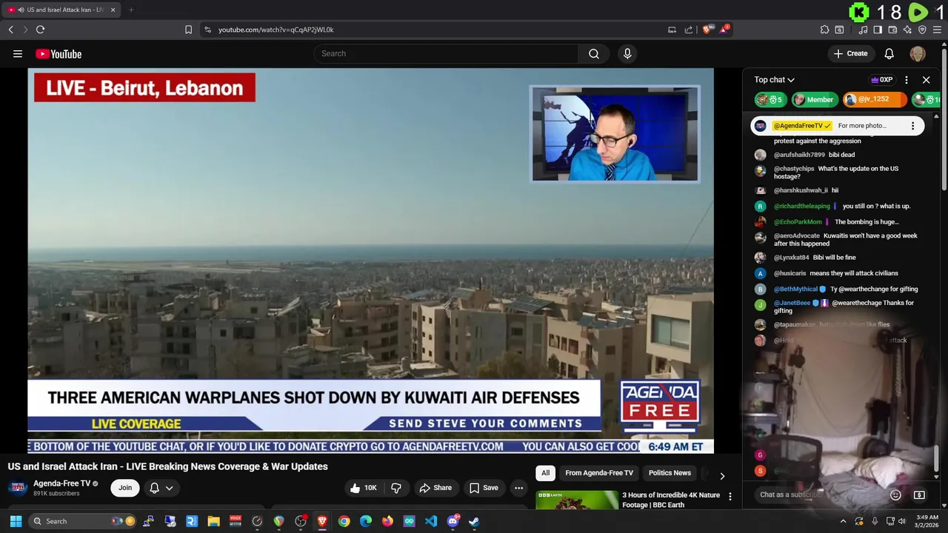
Task: Open options for the BBC Earth video
Action: tap(730, 497)
